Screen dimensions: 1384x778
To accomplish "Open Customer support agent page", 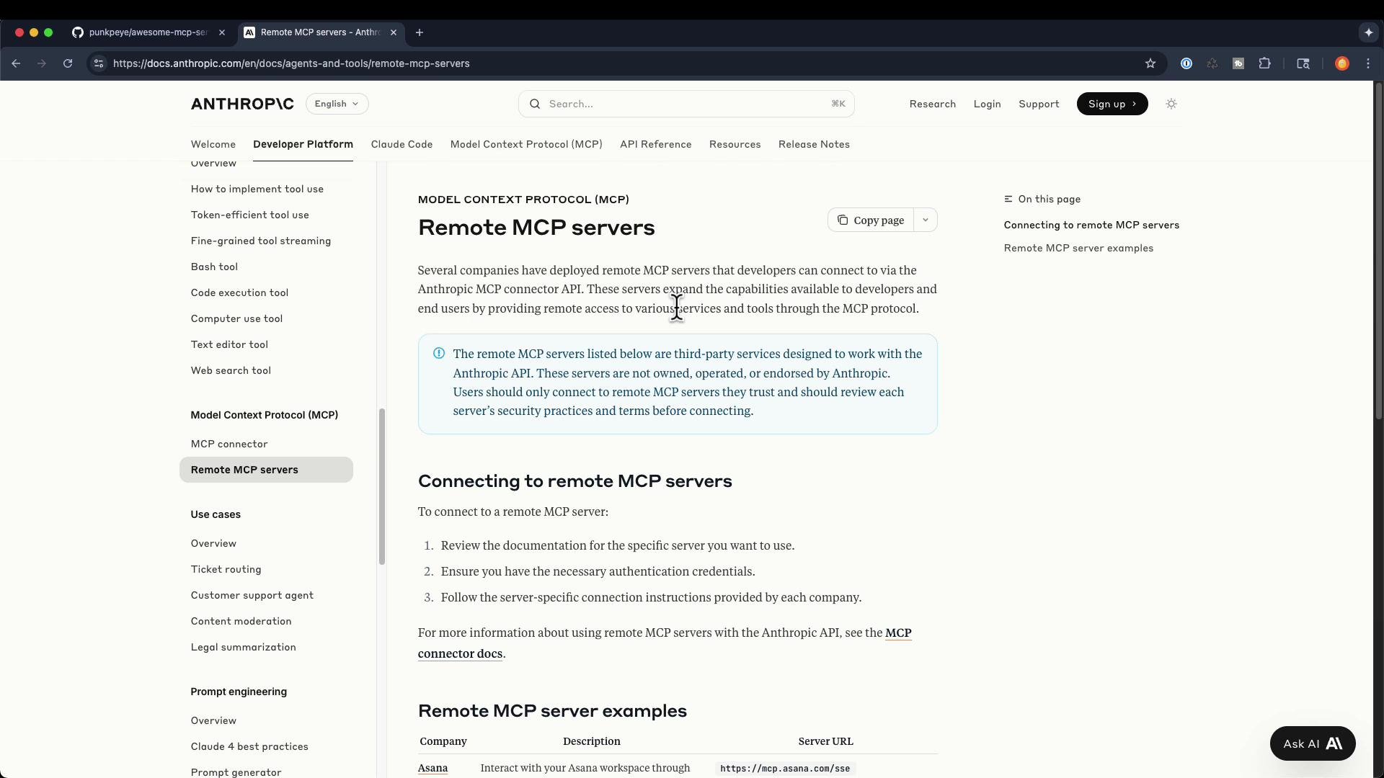I will click(x=252, y=595).
